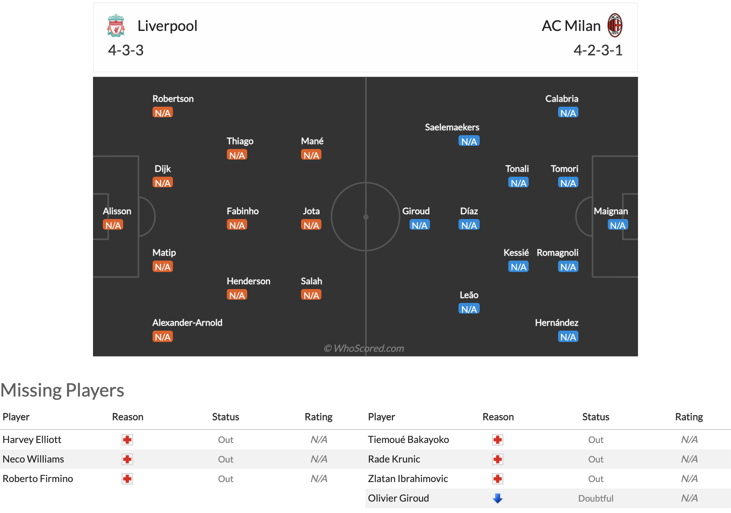This screenshot has width=731, height=513.
Task: Click Zlatan Ibrahimovic's injury icon
Action: pyautogui.click(x=498, y=479)
